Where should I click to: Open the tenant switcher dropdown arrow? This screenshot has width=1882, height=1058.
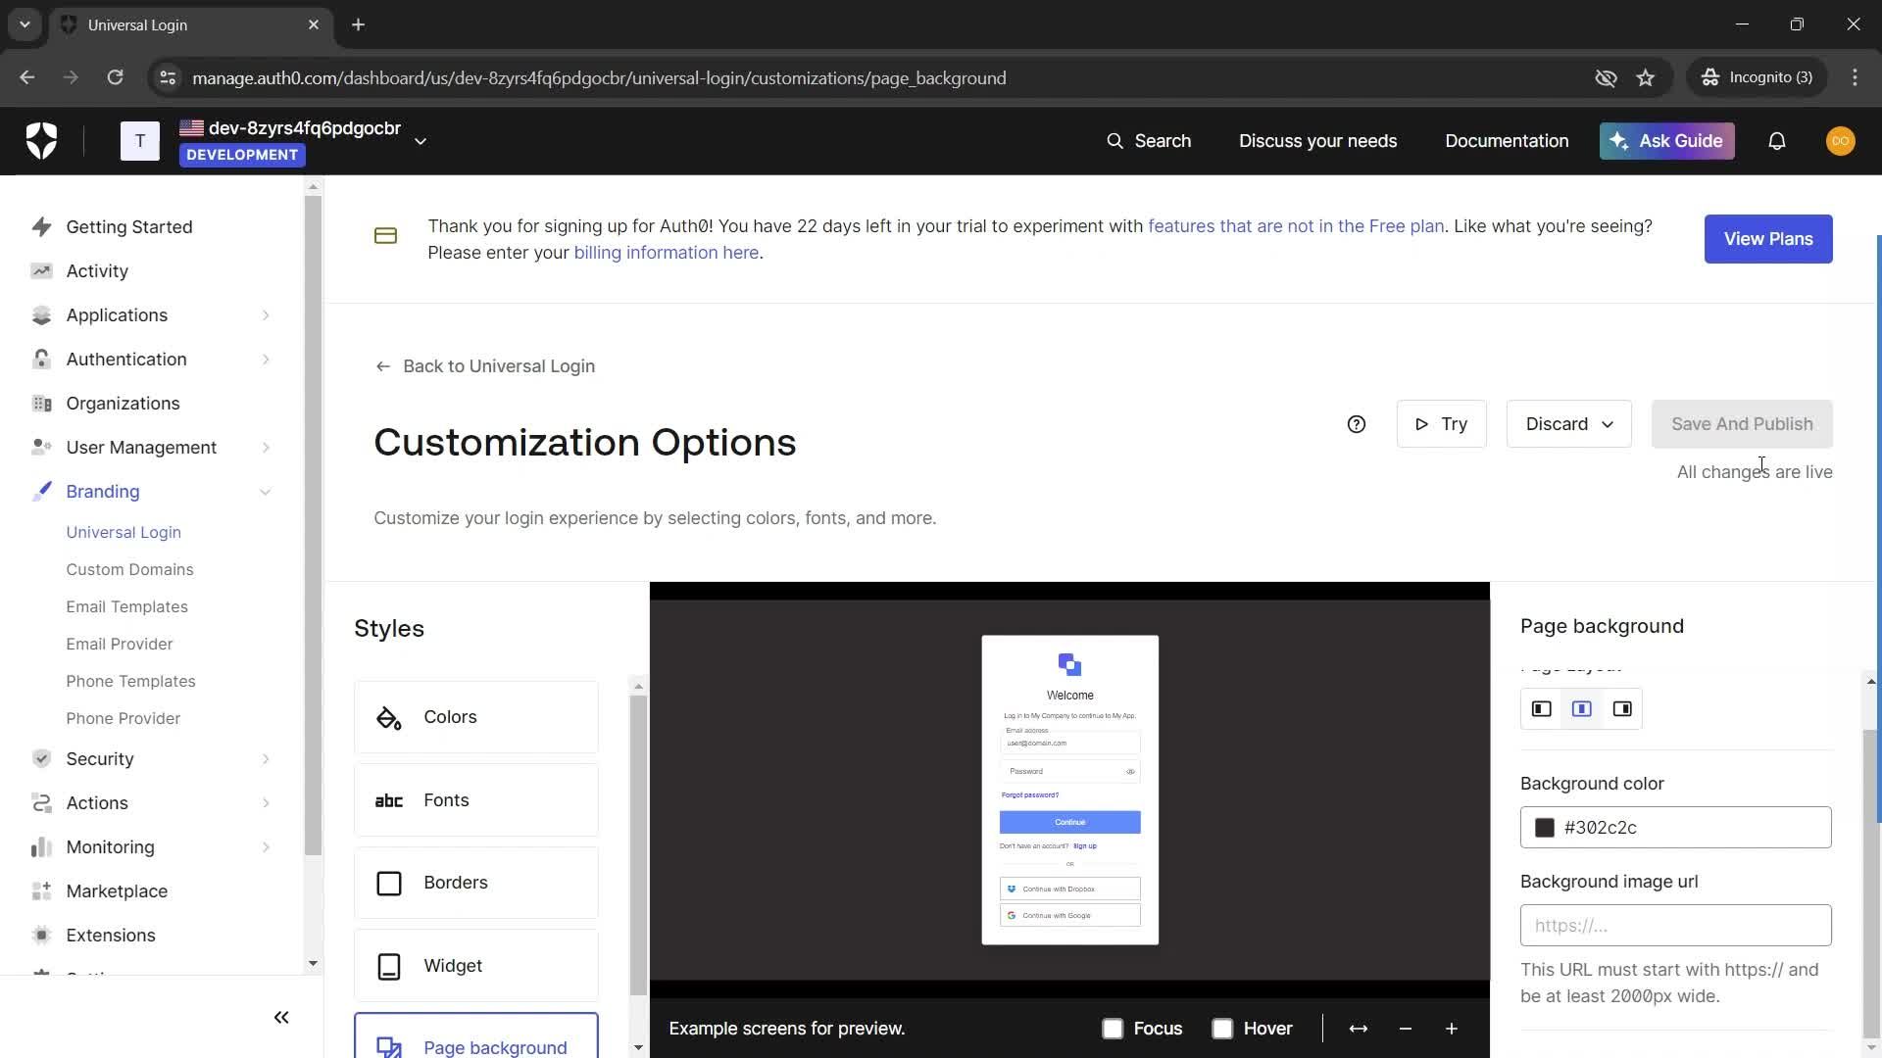tap(421, 141)
